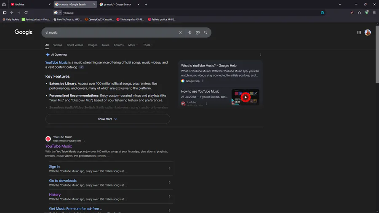Open browser hamburger menu
The height and width of the screenshot is (213, 379).
point(374,13)
